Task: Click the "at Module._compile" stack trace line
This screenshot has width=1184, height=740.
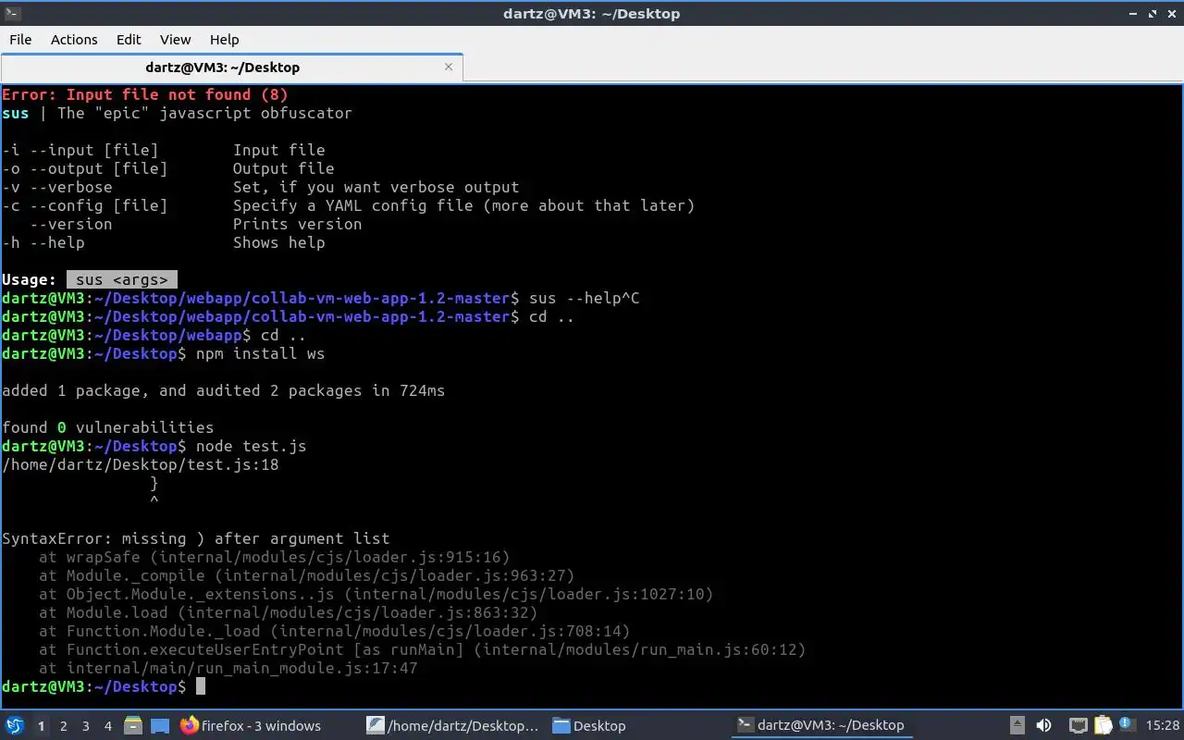Action: pyautogui.click(x=307, y=575)
